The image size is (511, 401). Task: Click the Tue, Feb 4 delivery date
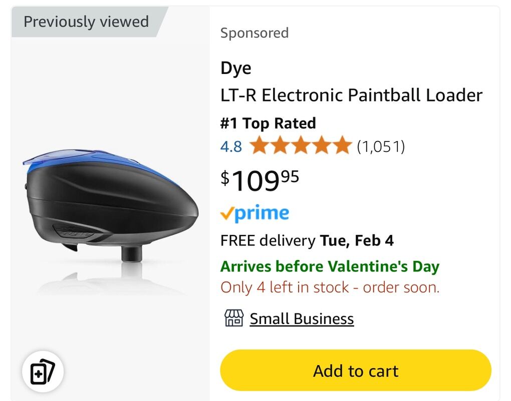pos(356,240)
